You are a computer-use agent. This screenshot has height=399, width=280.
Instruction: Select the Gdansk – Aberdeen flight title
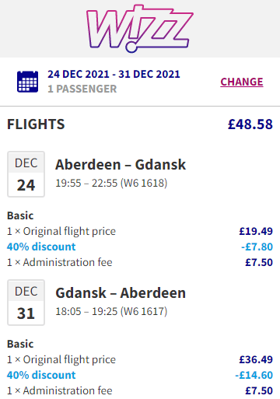121,293
